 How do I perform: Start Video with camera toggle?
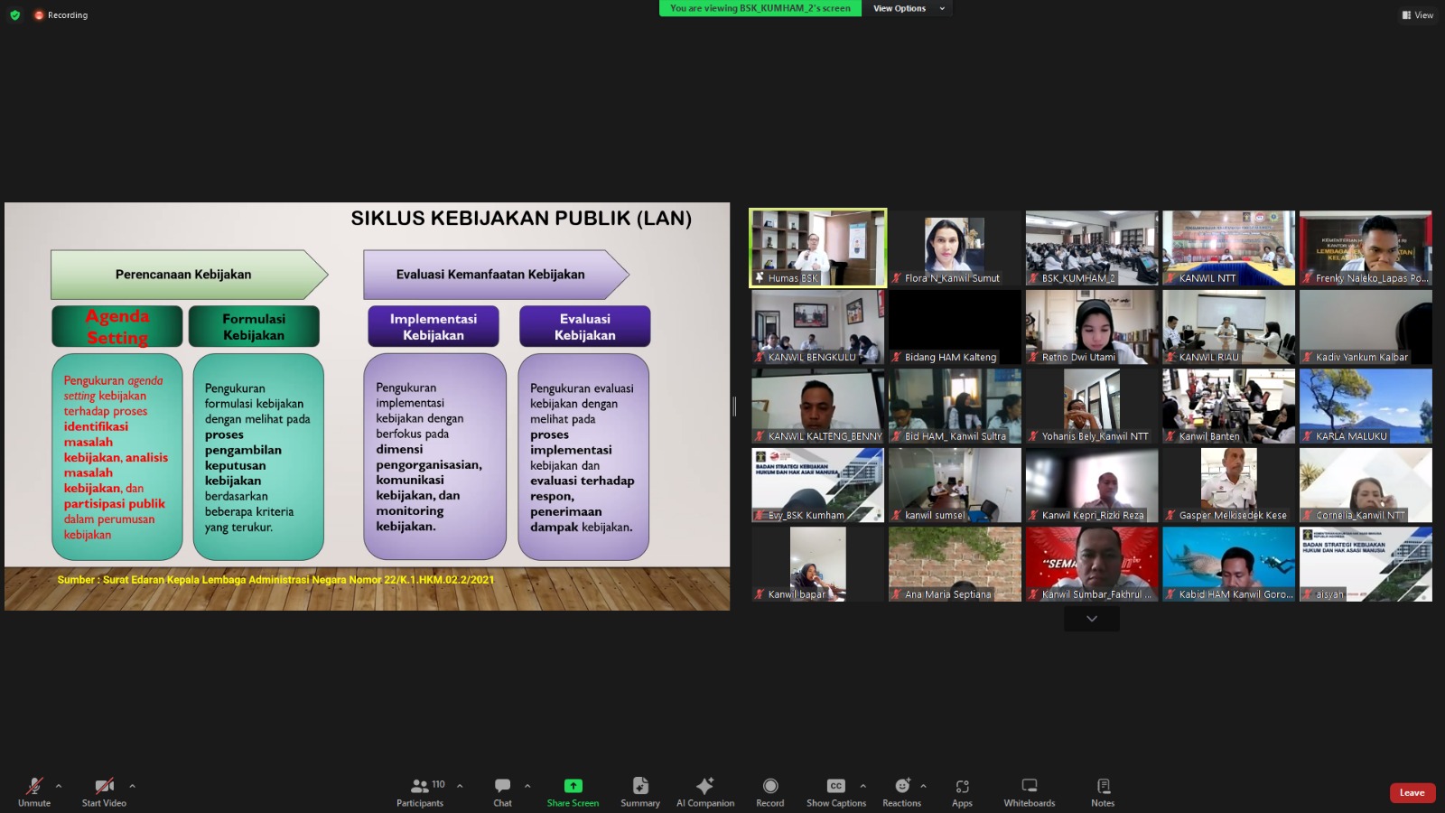(104, 786)
